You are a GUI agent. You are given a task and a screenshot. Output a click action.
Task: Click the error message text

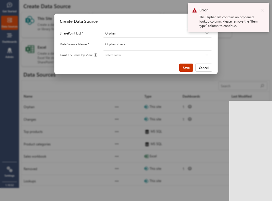tap(228, 21)
